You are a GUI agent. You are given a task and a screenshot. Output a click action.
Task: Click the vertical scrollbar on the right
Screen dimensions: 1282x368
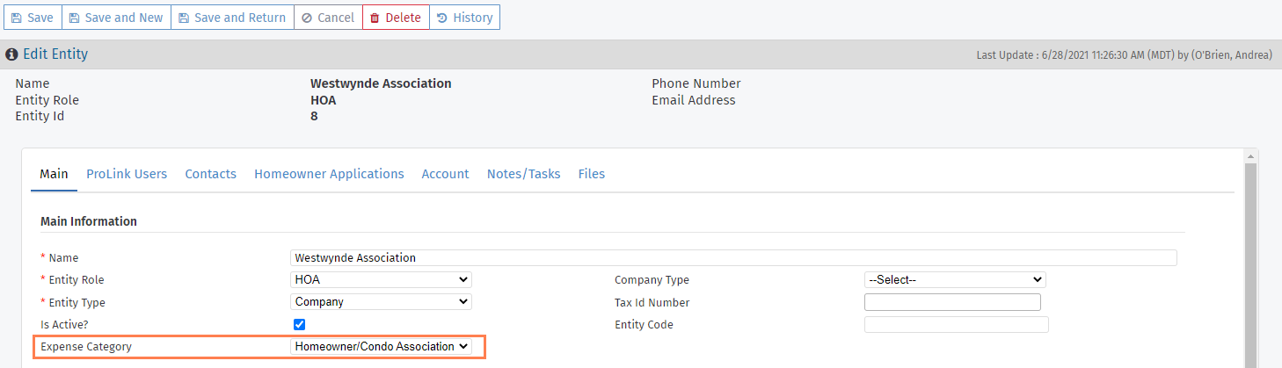(1251, 263)
